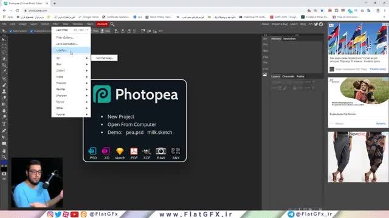Open Photopea's Facebook icon link
This screenshot has width=389, height=218.
(321, 24)
